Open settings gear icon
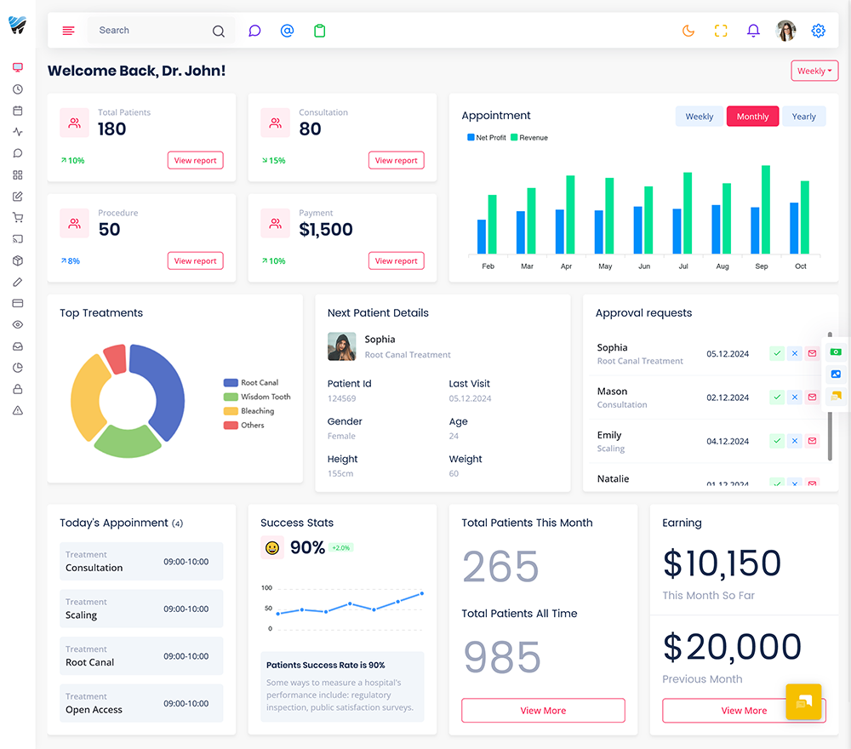This screenshot has width=851, height=749. pyautogui.click(x=819, y=31)
